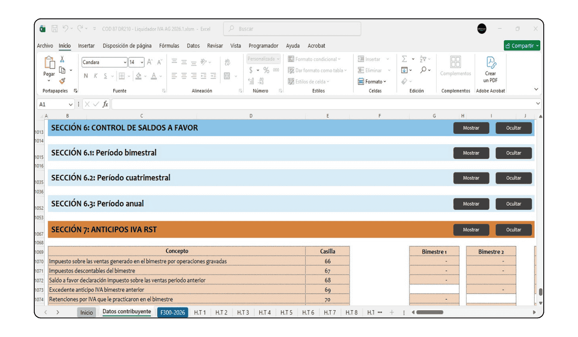Open the Candara font name dropdown
The height and width of the screenshot is (337, 578).
pos(125,62)
